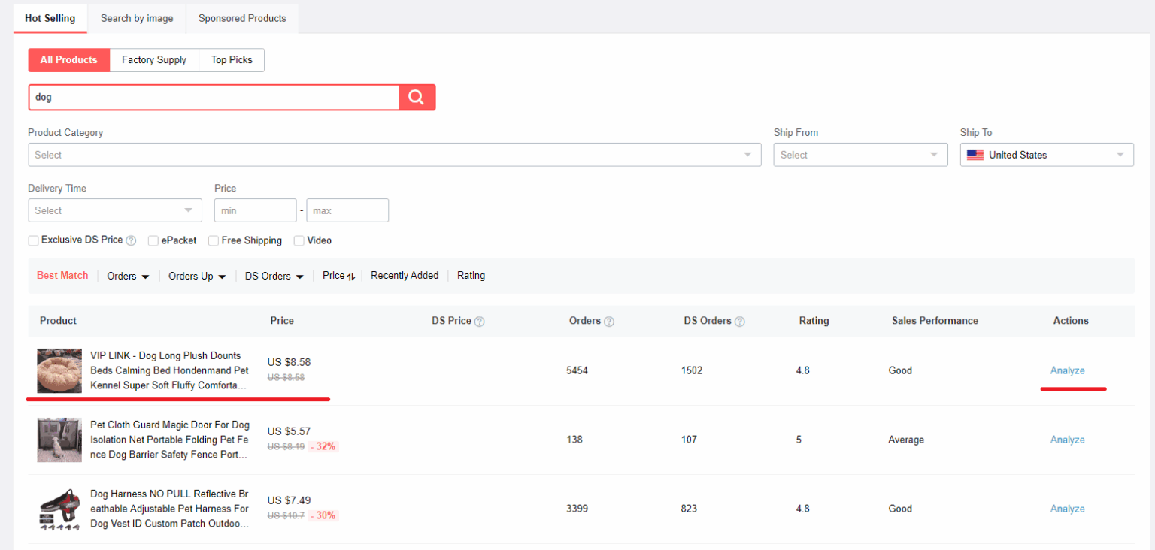Enable the Video filter checkbox

click(299, 241)
